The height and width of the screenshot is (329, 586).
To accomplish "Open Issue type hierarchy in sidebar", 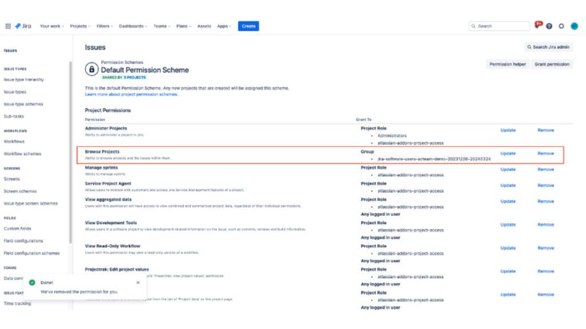I will click(24, 79).
